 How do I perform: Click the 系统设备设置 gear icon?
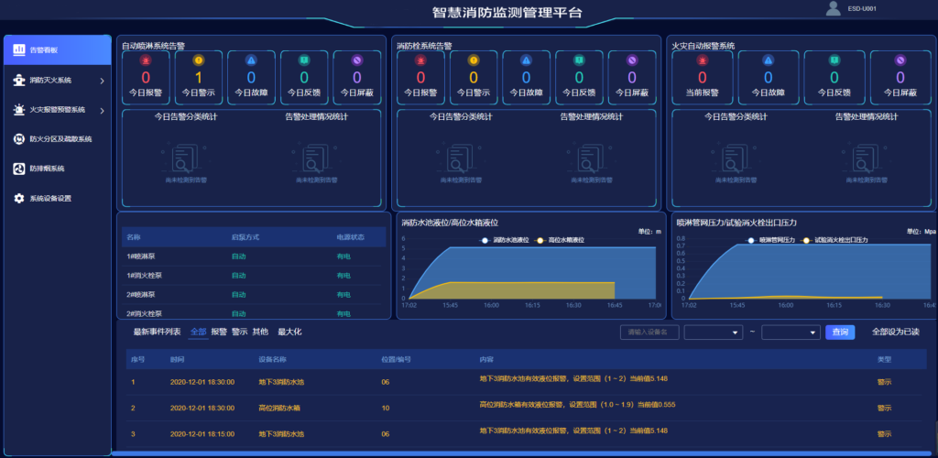point(19,198)
